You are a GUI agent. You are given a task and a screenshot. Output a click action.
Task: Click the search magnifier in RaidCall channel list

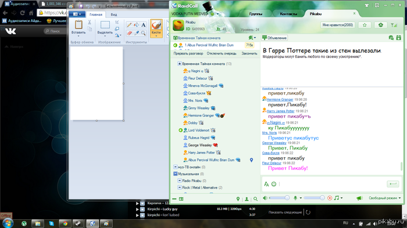point(255,199)
